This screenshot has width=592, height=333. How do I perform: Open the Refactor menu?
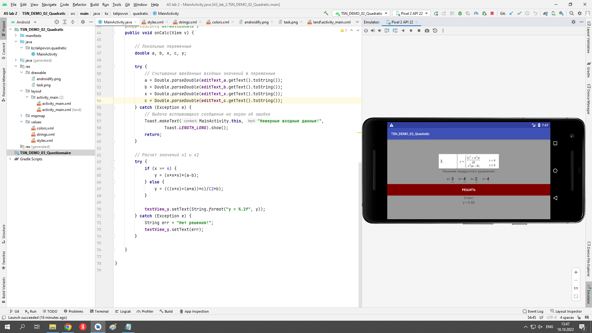click(80, 4)
